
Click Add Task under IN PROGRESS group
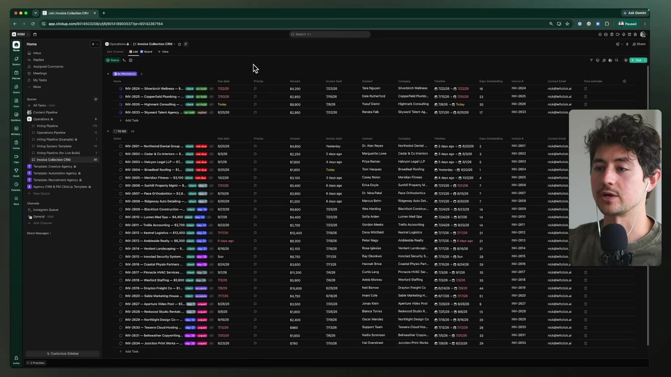(x=132, y=120)
